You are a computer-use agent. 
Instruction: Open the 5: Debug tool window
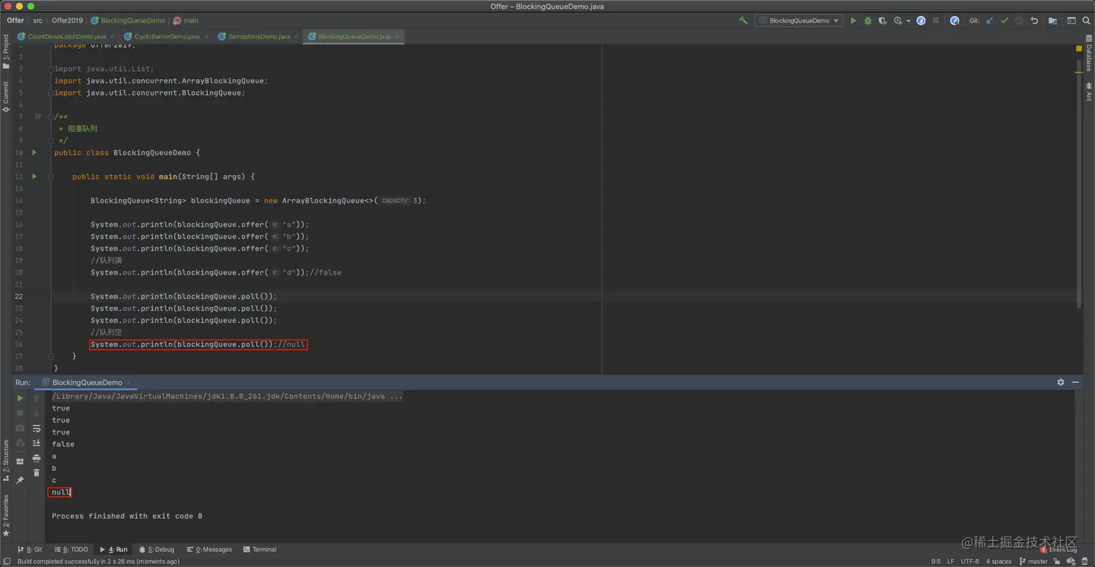pyautogui.click(x=156, y=550)
